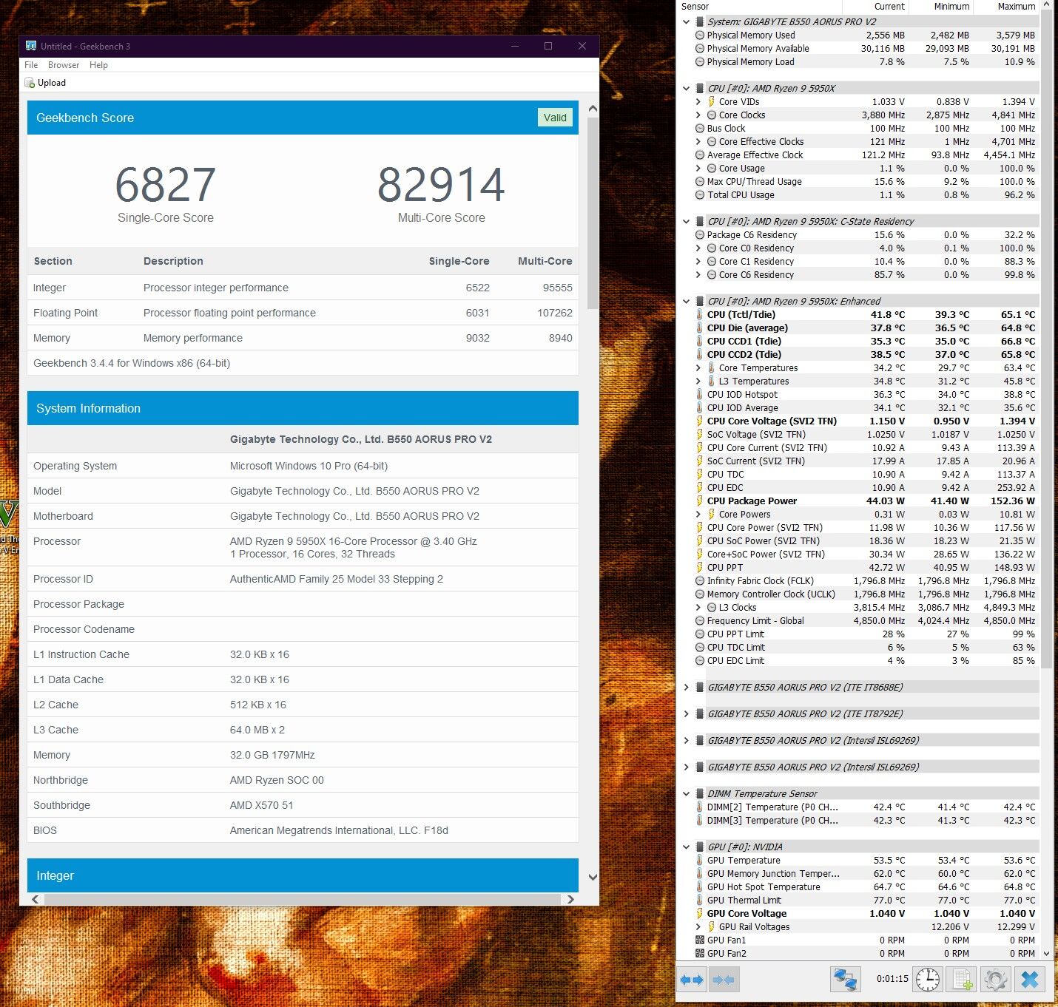Click the fan icon beside GPU Fan2
Screen dimensions: 1058x1007
pyautogui.click(x=700, y=953)
